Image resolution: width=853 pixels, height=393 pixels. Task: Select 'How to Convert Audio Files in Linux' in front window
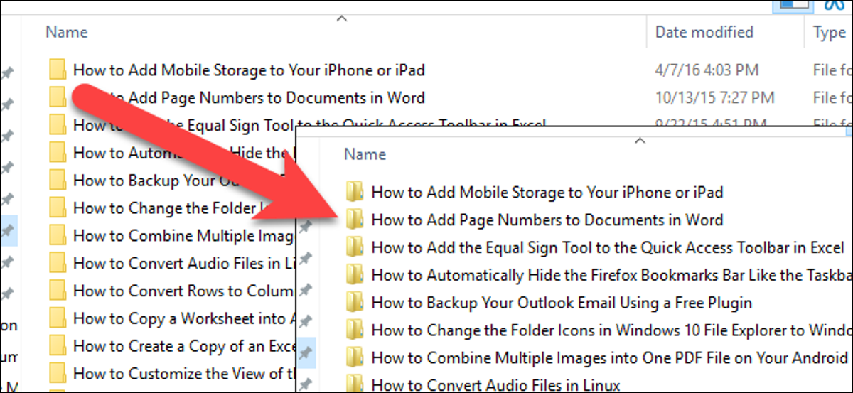[495, 385]
